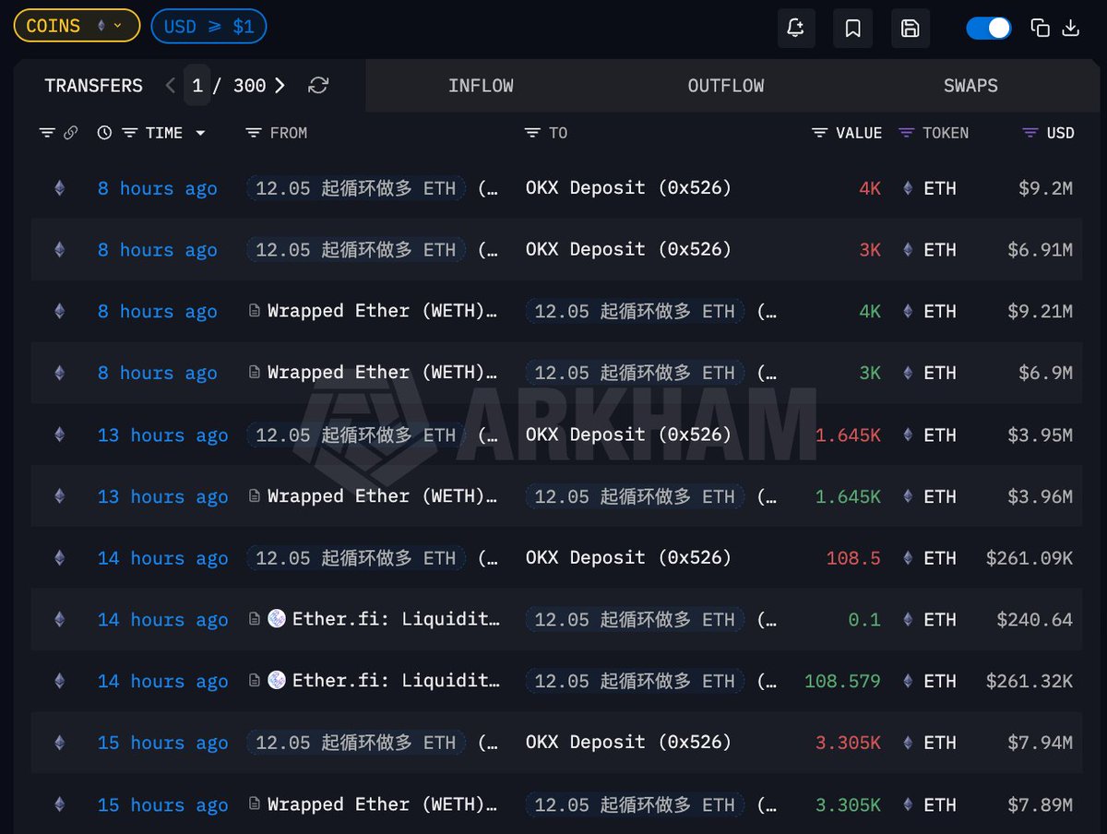Click the copy icon
The width and height of the screenshot is (1107, 834).
(1040, 28)
